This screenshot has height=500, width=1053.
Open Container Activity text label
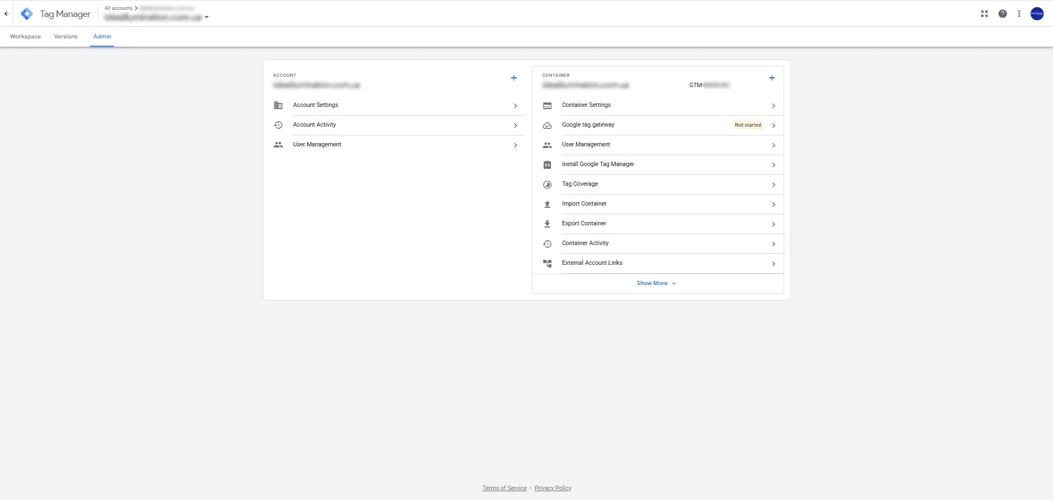click(585, 243)
